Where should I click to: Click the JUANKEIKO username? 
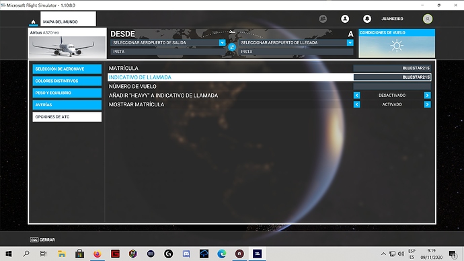click(392, 19)
